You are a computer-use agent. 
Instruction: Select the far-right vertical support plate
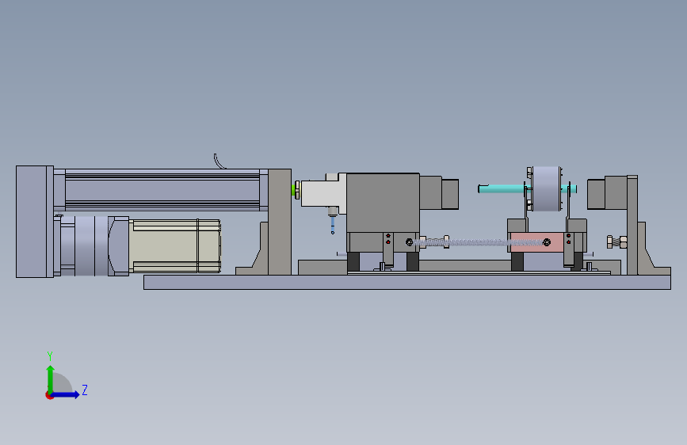[632, 225]
